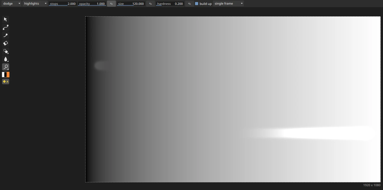Open the dodge tool mode dropdown
Viewport: 383px width, 190px height.
tap(11, 4)
